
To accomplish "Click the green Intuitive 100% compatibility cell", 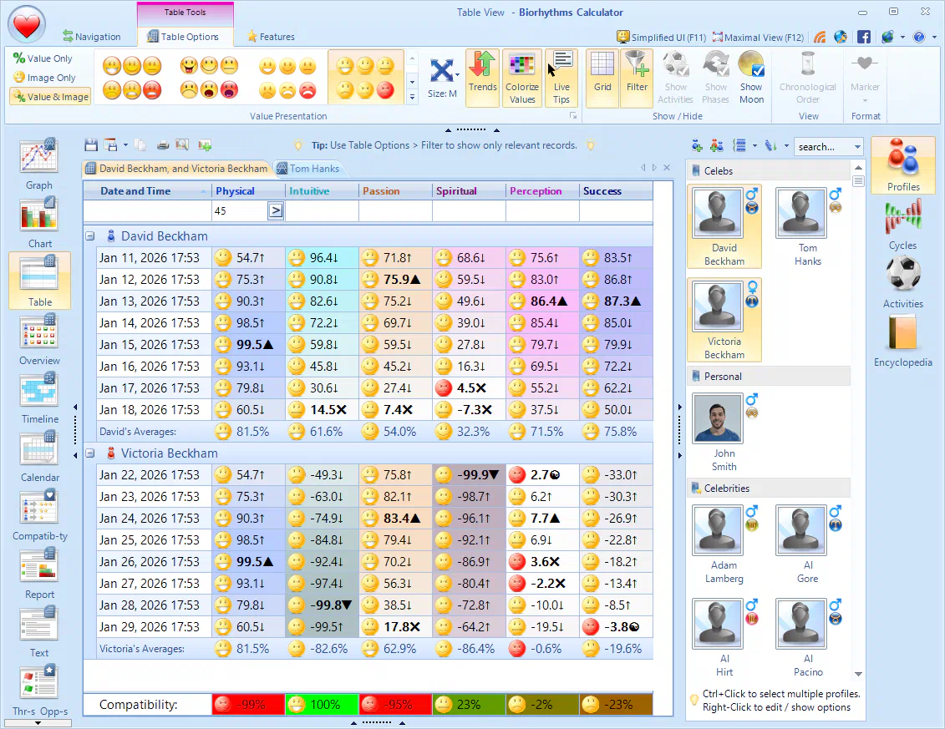I will [x=322, y=704].
